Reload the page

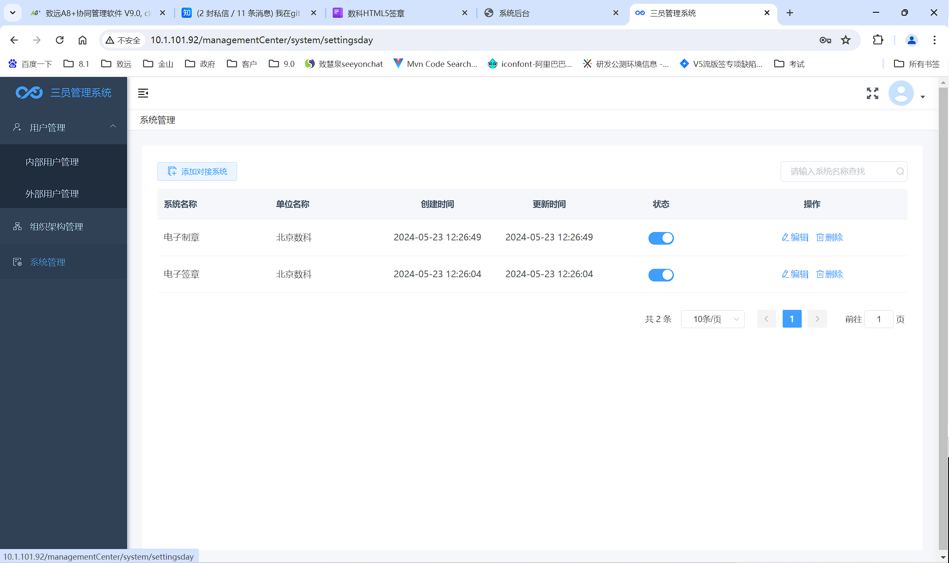pyautogui.click(x=60, y=40)
